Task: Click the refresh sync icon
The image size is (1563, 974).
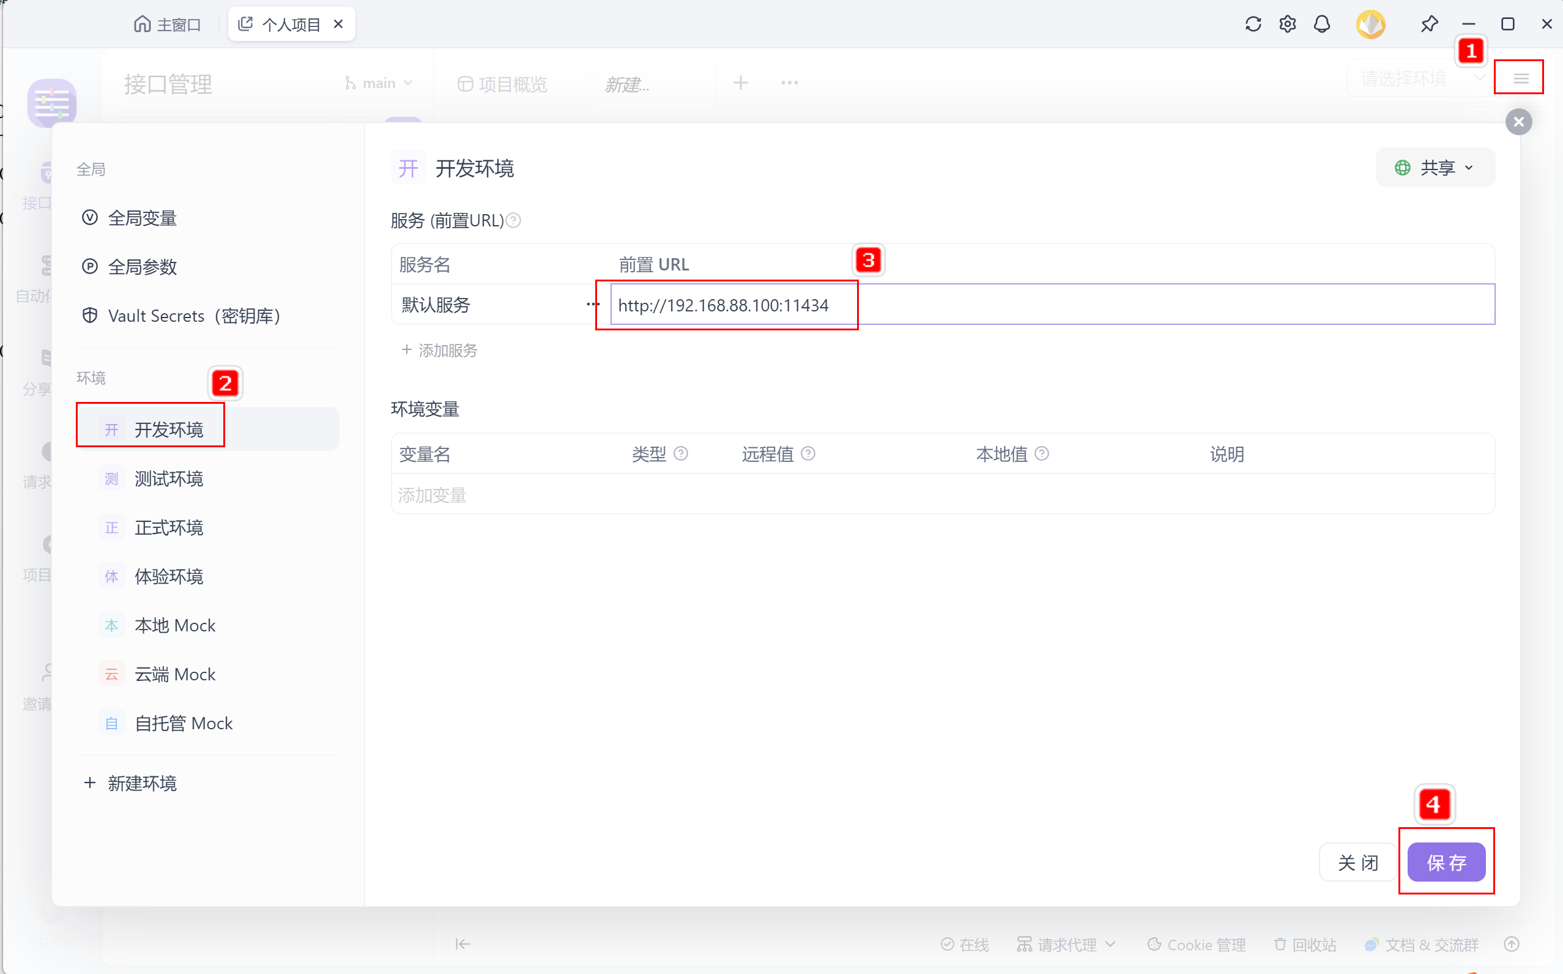Action: tap(1253, 24)
